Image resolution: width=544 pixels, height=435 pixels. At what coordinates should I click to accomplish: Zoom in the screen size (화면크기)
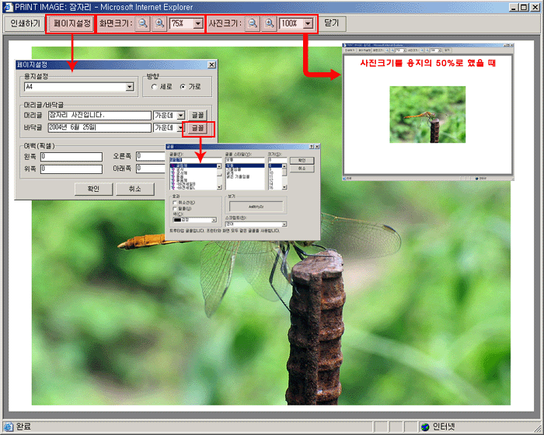coord(159,24)
